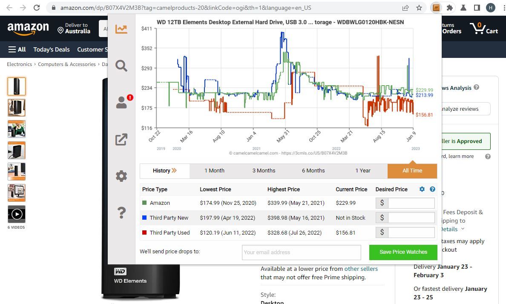Open Customer Service nav link
The width and height of the screenshot is (506, 304).
(x=92, y=49)
